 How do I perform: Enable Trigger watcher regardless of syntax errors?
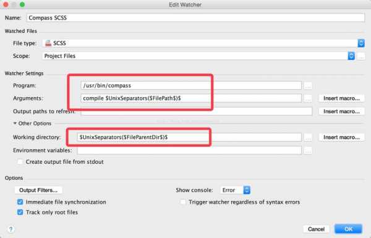(x=183, y=202)
